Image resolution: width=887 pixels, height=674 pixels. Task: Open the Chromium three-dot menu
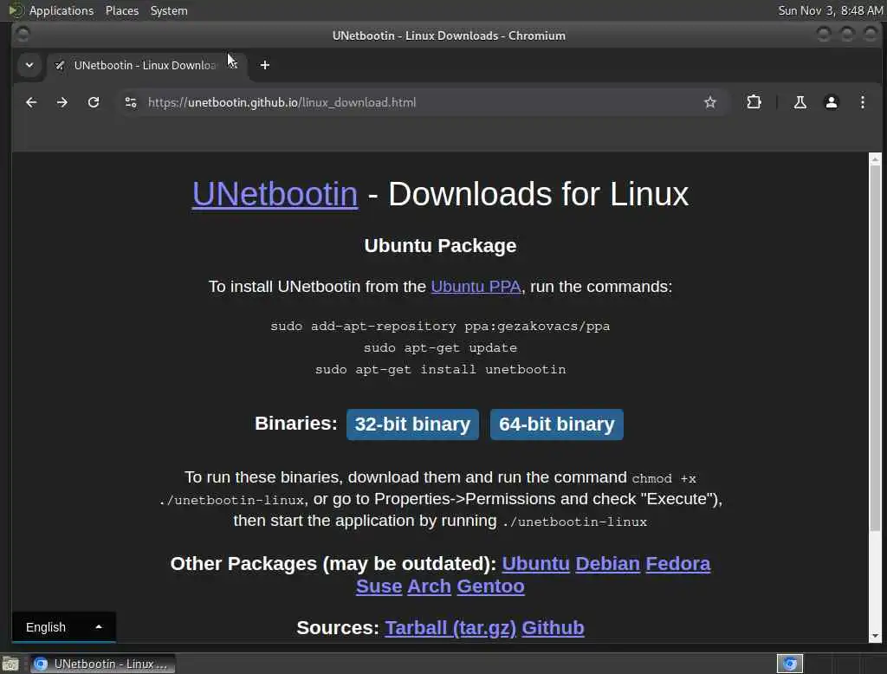[x=862, y=102]
